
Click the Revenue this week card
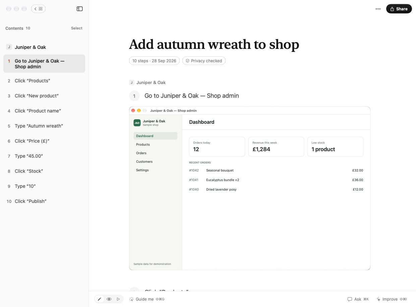click(276, 146)
